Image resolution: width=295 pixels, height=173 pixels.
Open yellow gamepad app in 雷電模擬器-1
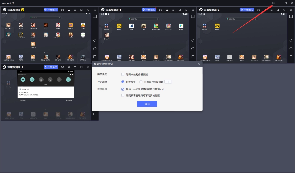click(x=119, y=26)
